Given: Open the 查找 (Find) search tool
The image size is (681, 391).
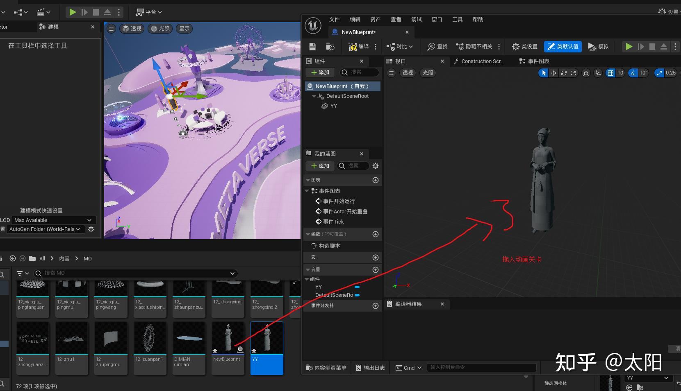Looking at the screenshot, I should (436, 46).
